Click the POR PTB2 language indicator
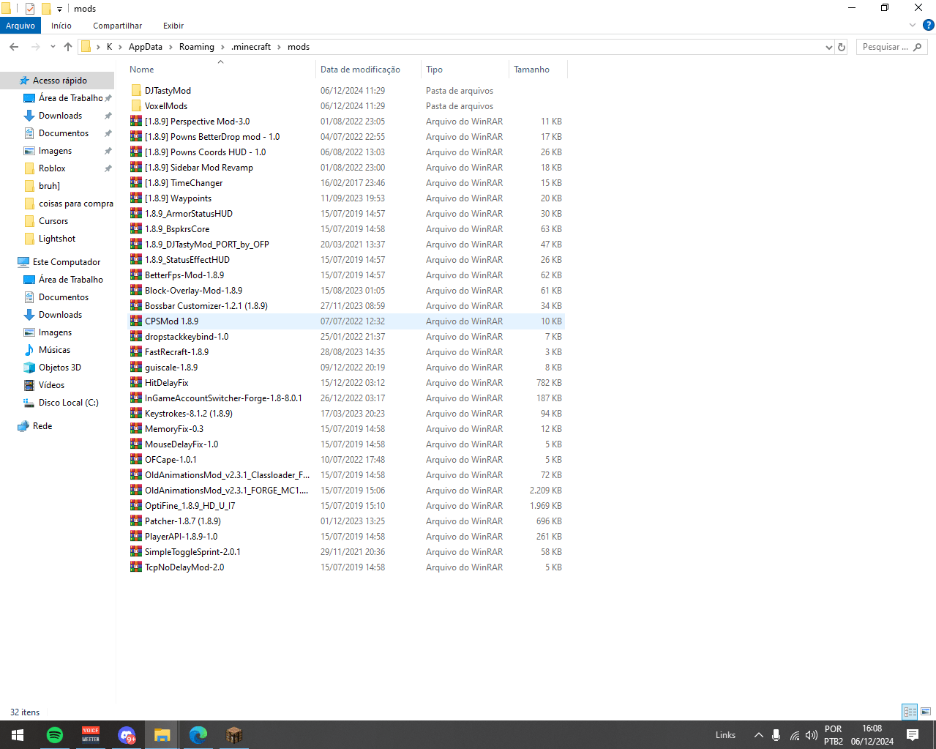 click(833, 735)
